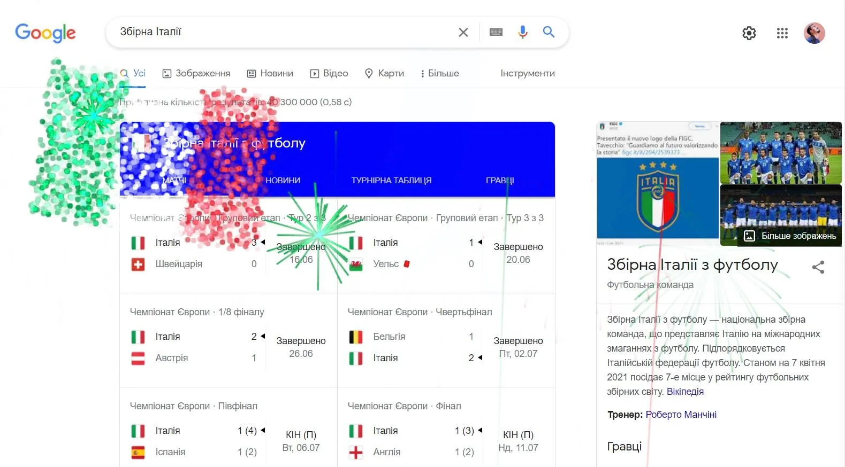Click Чемпіонат Європи · 1/8 фіналу label
Image resolution: width=845 pixels, height=467 pixels.
tap(197, 312)
